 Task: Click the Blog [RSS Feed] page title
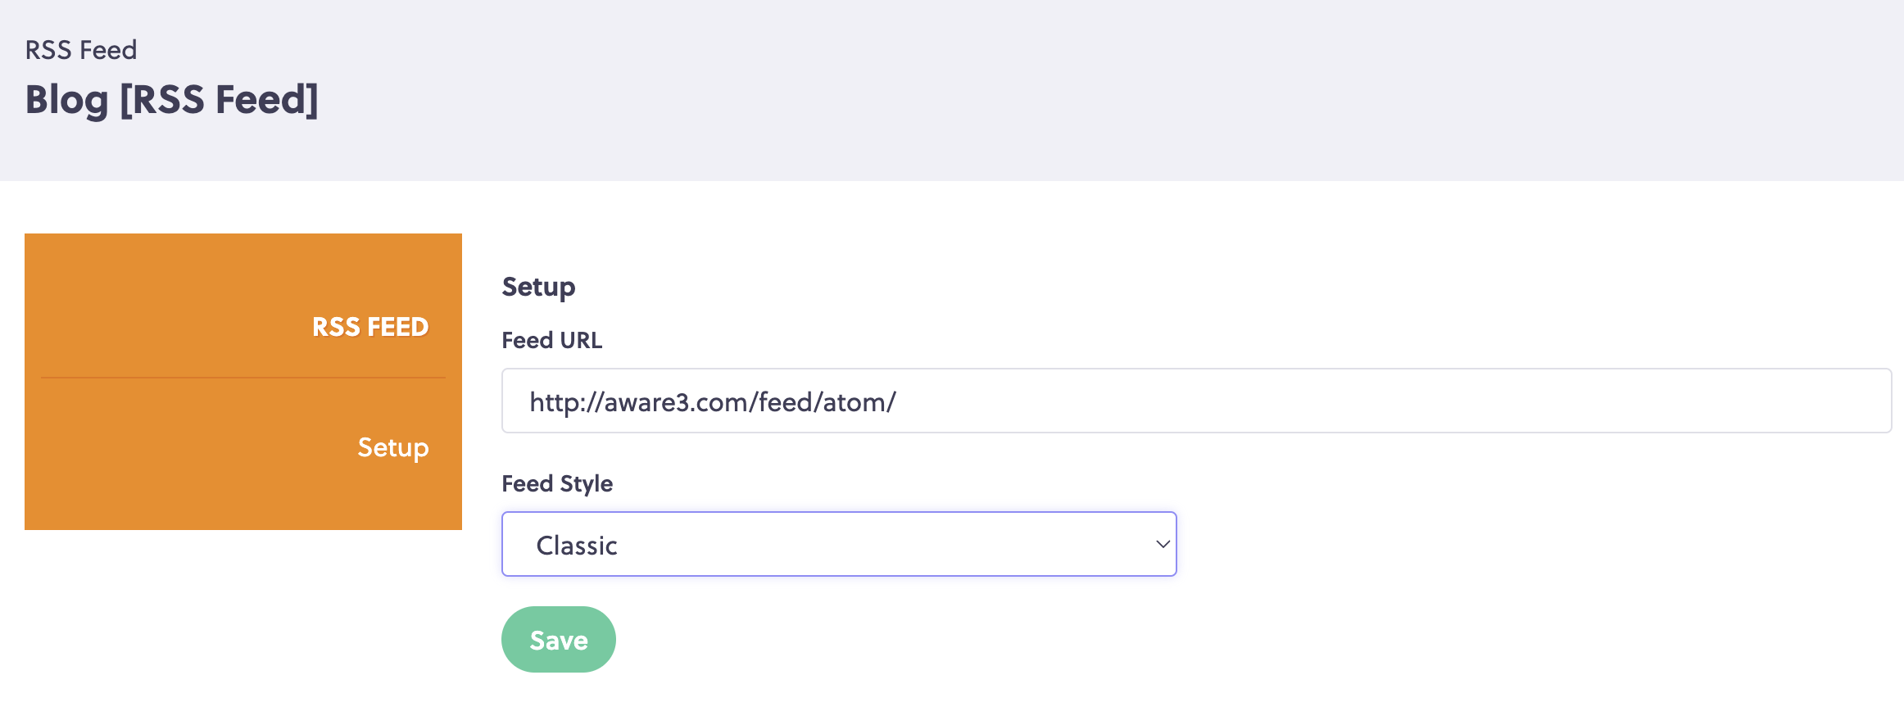coord(172,100)
